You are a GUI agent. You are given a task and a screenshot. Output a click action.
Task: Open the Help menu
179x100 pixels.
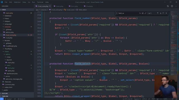coord(47,2)
